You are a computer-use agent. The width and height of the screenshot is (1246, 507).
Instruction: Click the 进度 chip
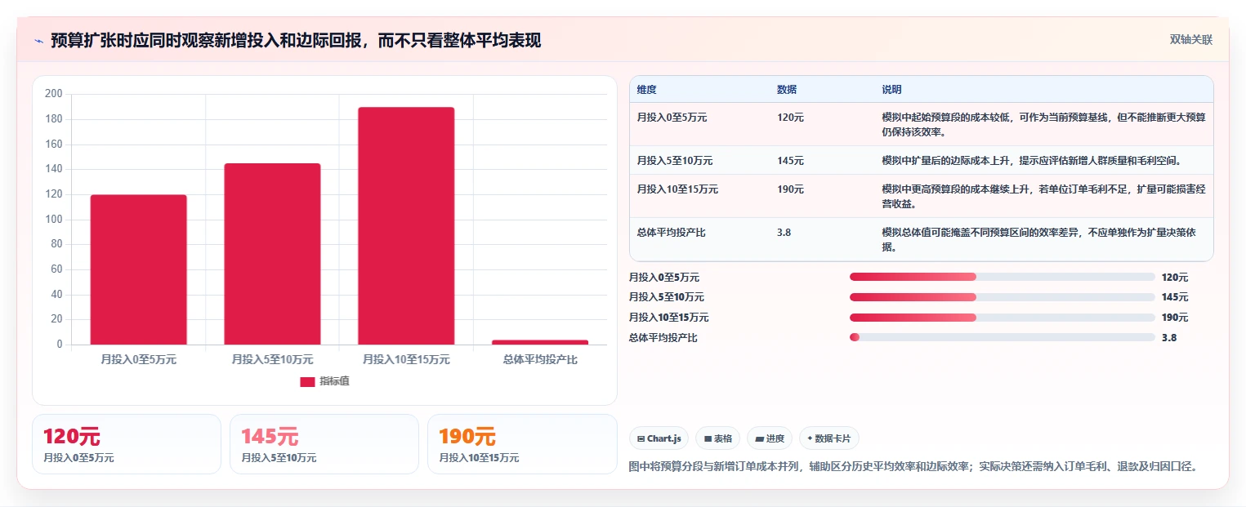coord(770,438)
